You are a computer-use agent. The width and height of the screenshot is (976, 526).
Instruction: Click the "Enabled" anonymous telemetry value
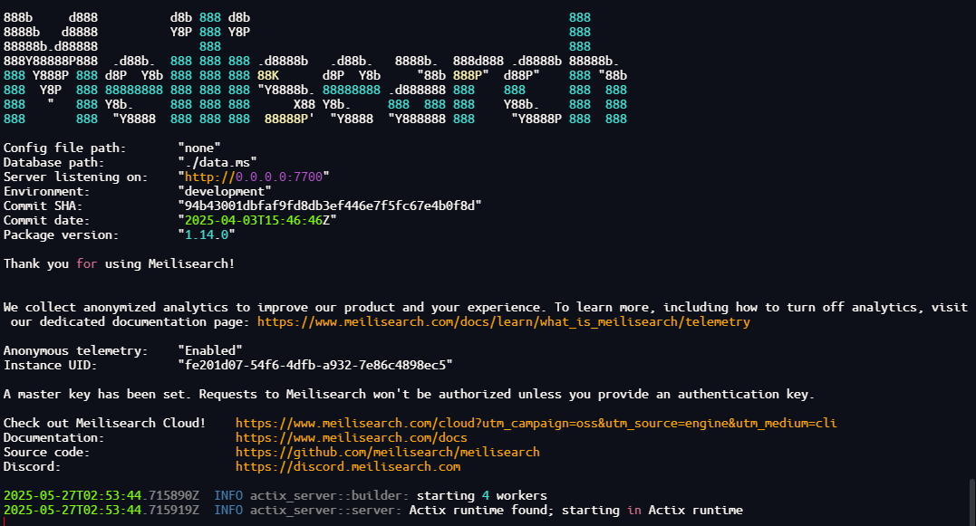209,350
